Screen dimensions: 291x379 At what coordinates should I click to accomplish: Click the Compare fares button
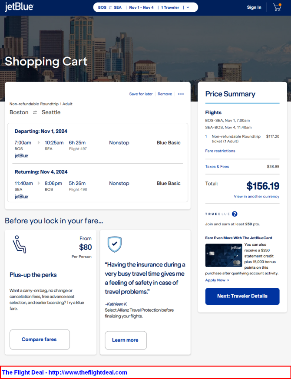(40, 339)
